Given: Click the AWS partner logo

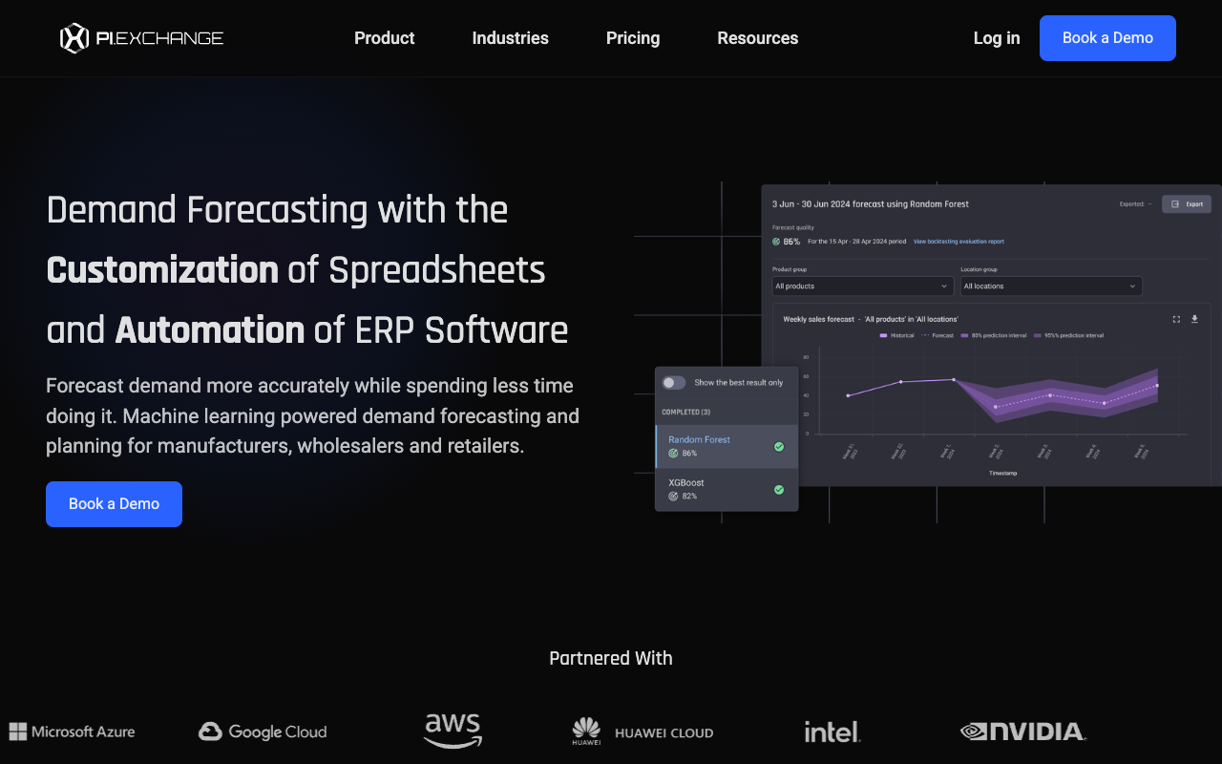Looking at the screenshot, I should point(453,731).
